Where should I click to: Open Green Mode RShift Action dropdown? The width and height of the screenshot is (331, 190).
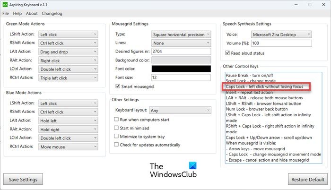coord(68,43)
